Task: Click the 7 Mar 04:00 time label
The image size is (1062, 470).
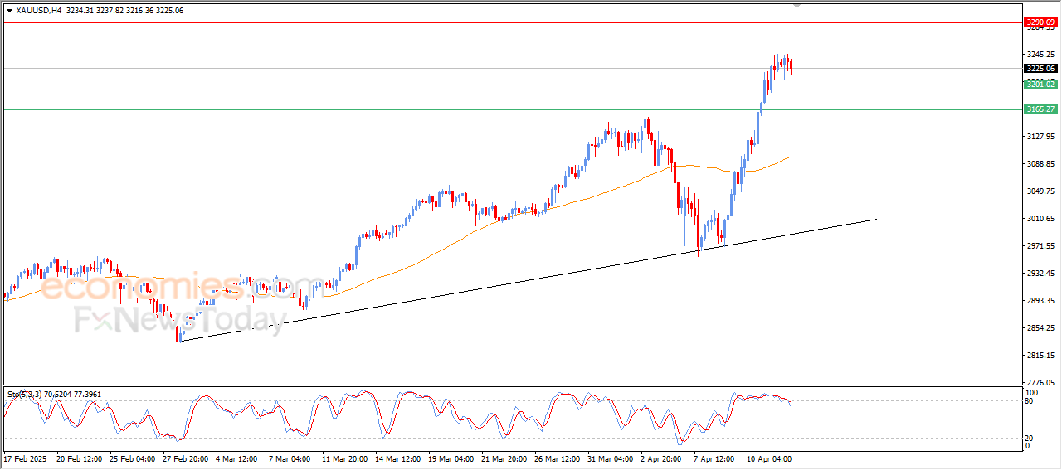Action: [291, 458]
